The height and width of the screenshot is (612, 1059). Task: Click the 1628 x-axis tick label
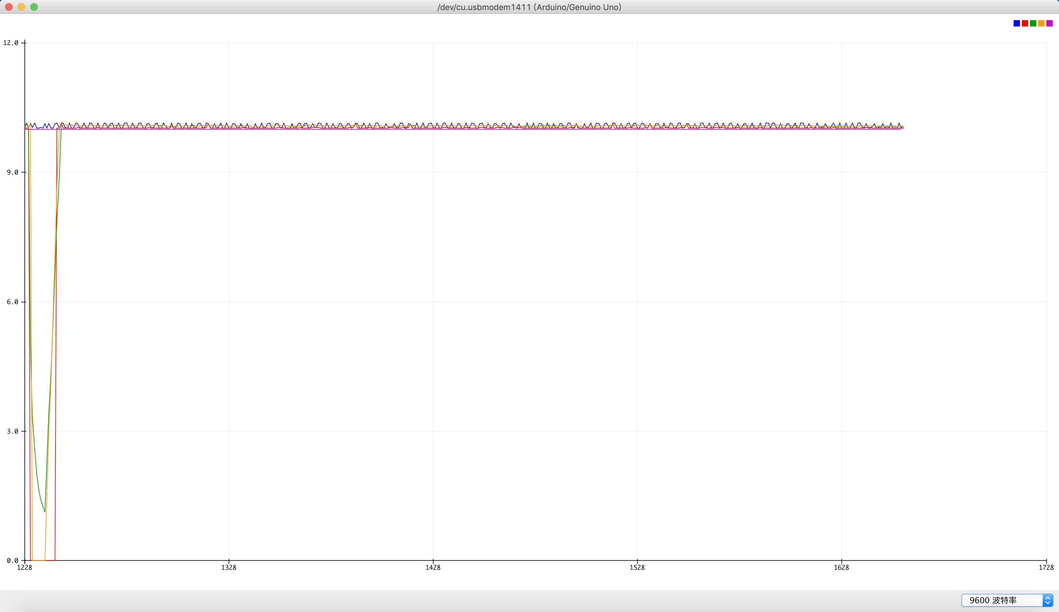coord(841,568)
